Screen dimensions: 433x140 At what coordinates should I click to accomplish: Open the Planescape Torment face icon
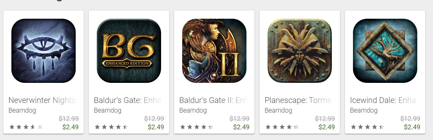(300, 51)
